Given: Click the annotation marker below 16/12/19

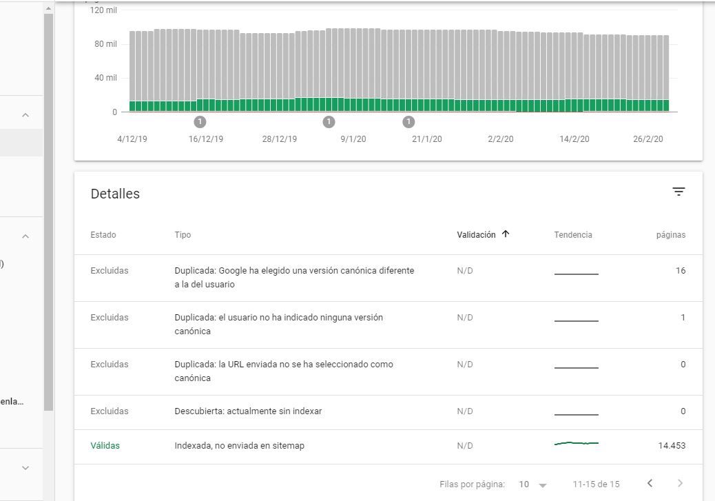Looking at the screenshot, I should tap(200, 122).
